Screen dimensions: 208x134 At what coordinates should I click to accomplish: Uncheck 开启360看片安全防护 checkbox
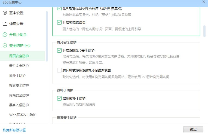(x=59, y=50)
